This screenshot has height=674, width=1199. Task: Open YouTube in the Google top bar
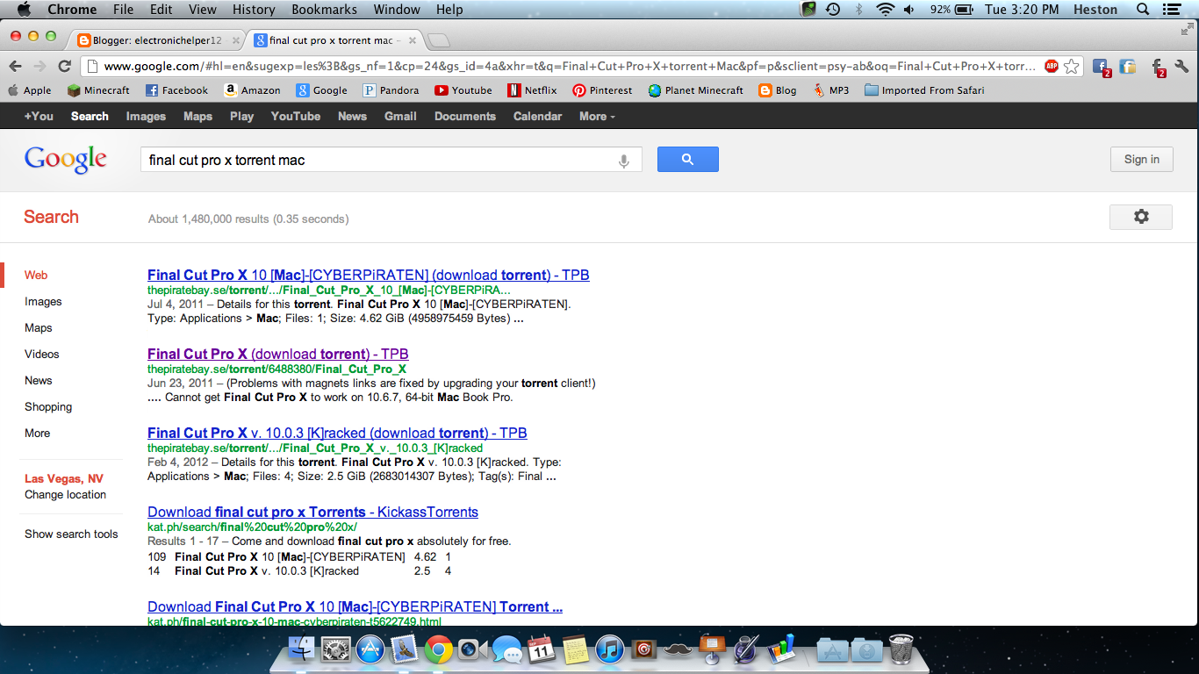pos(296,116)
